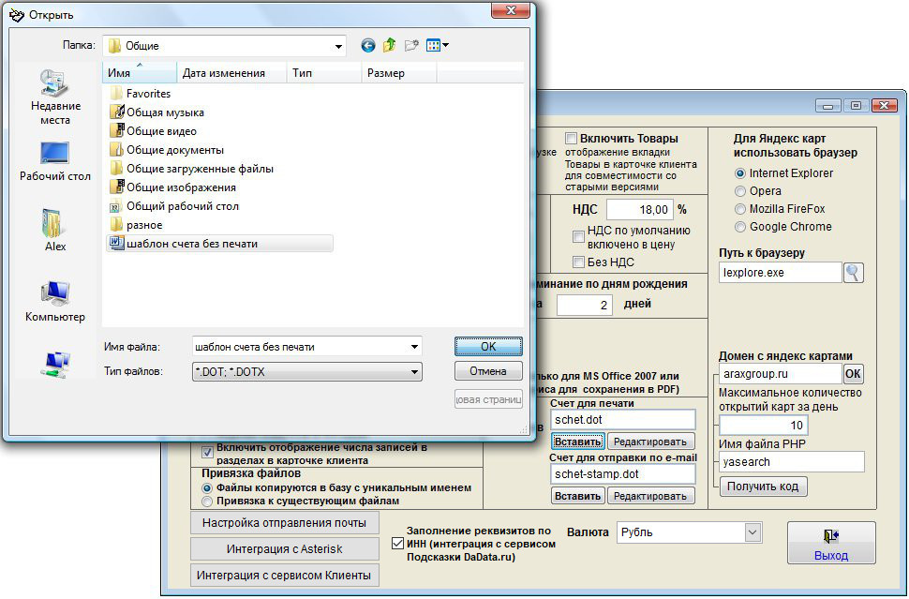The width and height of the screenshot is (909, 599).
Task: Browse for the browser path via magnifier icon
Action: (853, 273)
